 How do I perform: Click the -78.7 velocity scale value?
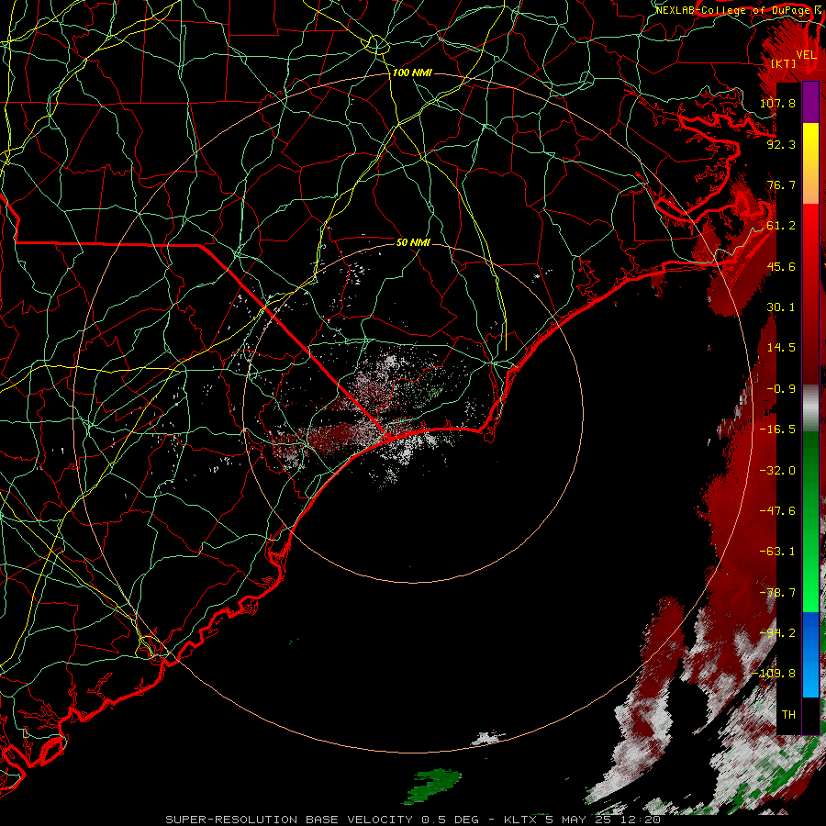tap(777, 593)
